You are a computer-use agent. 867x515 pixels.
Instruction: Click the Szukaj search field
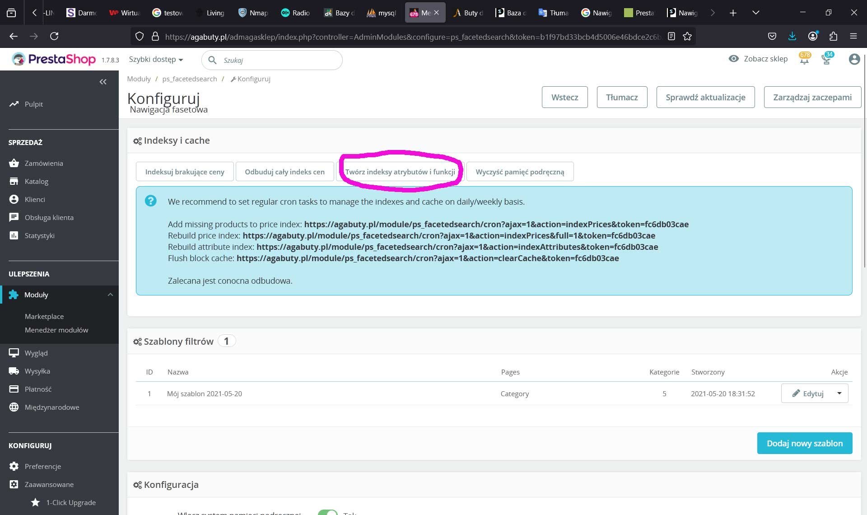278,60
